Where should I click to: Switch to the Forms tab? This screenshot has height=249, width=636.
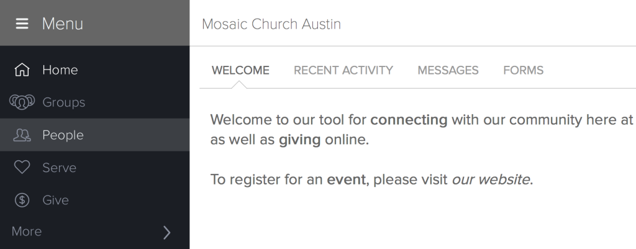523,71
